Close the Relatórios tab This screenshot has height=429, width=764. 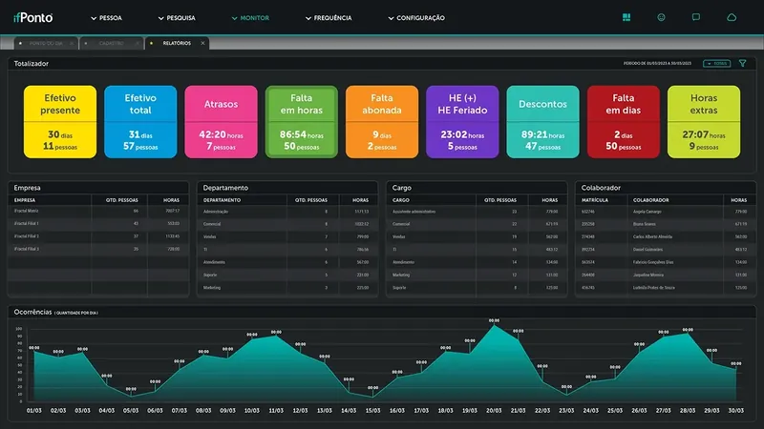[202, 43]
